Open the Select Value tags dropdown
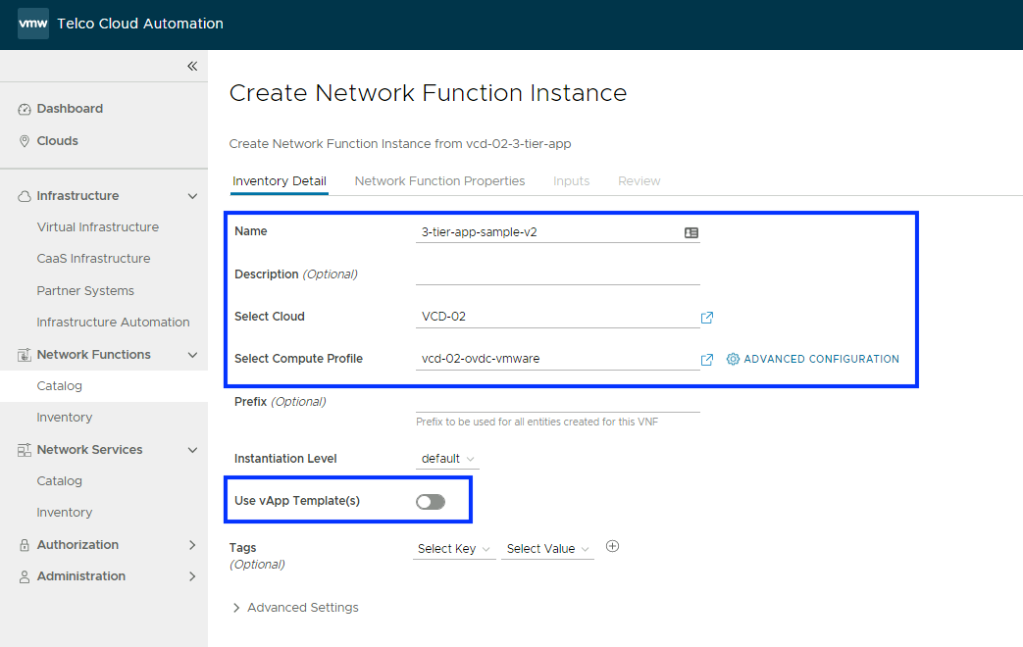Image resolution: width=1023 pixels, height=647 pixels. click(x=547, y=549)
